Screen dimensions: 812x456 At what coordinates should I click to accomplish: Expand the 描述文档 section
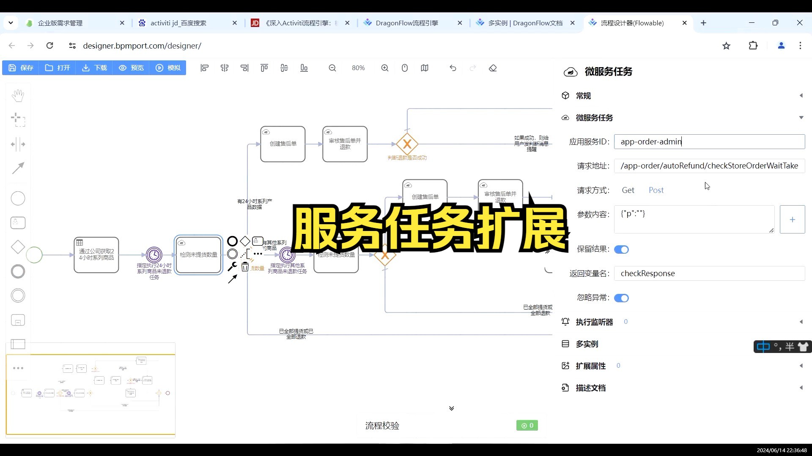click(683, 388)
